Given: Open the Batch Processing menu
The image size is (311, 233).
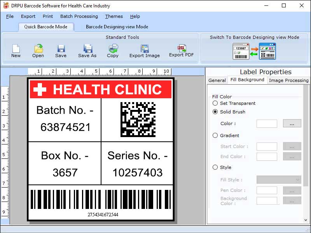Looking at the screenshot, I should pyautogui.click(x=79, y=16).
